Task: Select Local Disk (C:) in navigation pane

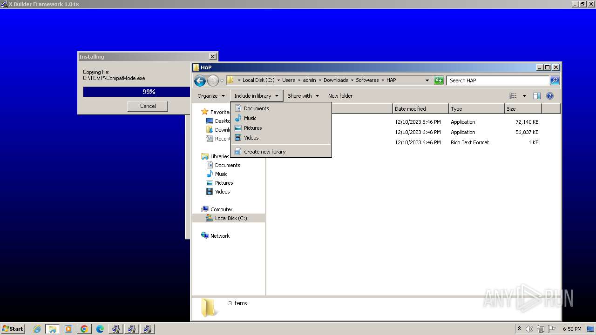Action: click(x=229, y=218)
